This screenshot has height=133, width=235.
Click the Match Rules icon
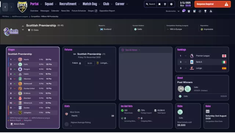(12, 124)
